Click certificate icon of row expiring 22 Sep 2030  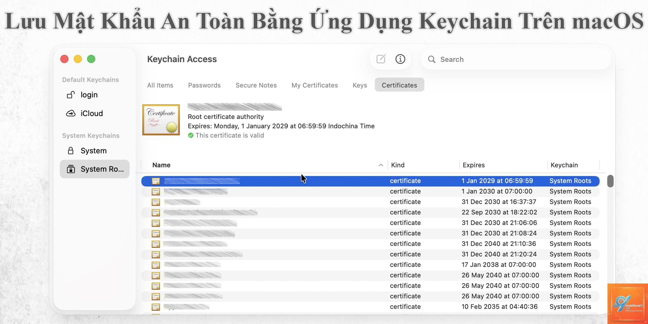[156, 213]
